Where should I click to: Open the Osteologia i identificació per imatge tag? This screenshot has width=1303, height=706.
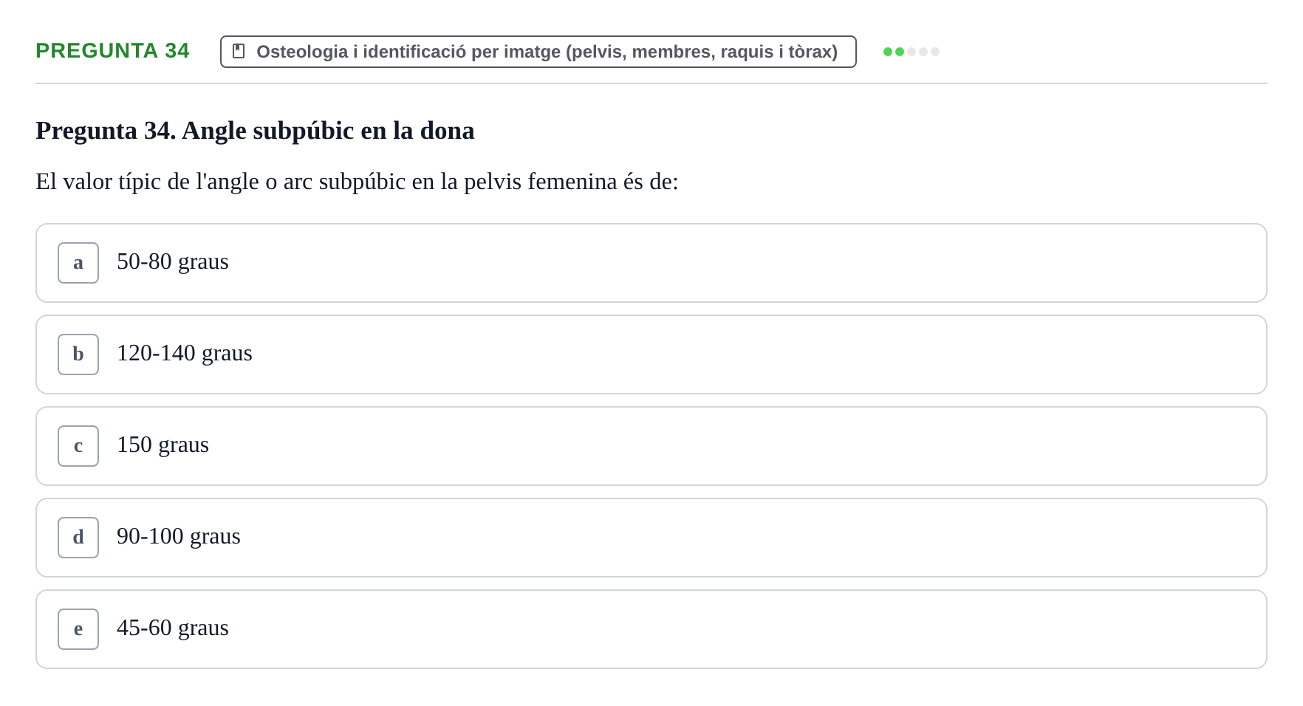tap(538, 52)
